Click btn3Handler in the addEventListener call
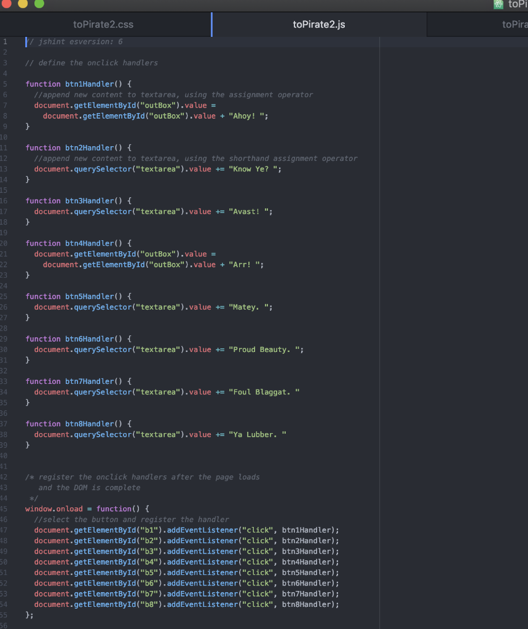The width and height of the screenshot is (528, 629). pos(306,552)
